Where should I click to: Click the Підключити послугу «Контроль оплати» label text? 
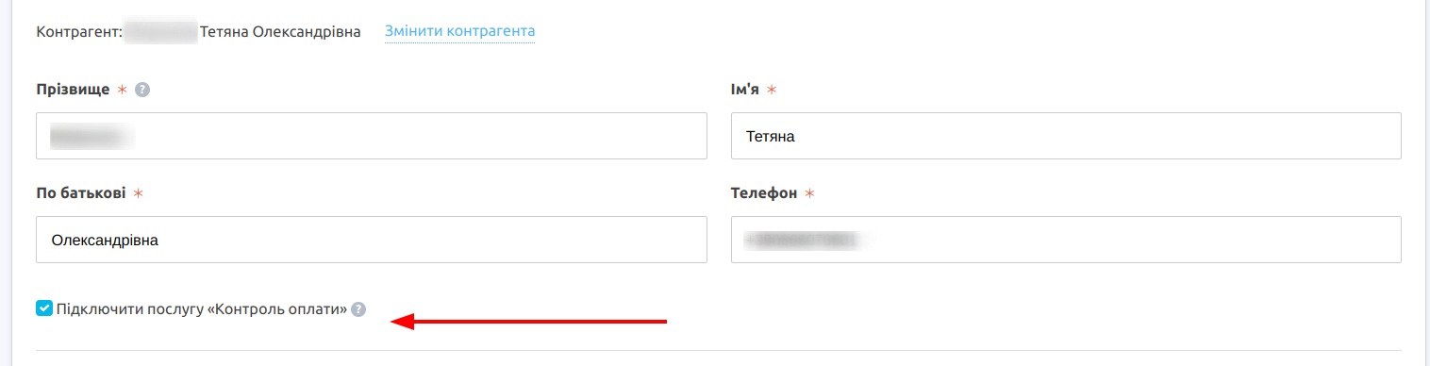[x=202, y=308]
